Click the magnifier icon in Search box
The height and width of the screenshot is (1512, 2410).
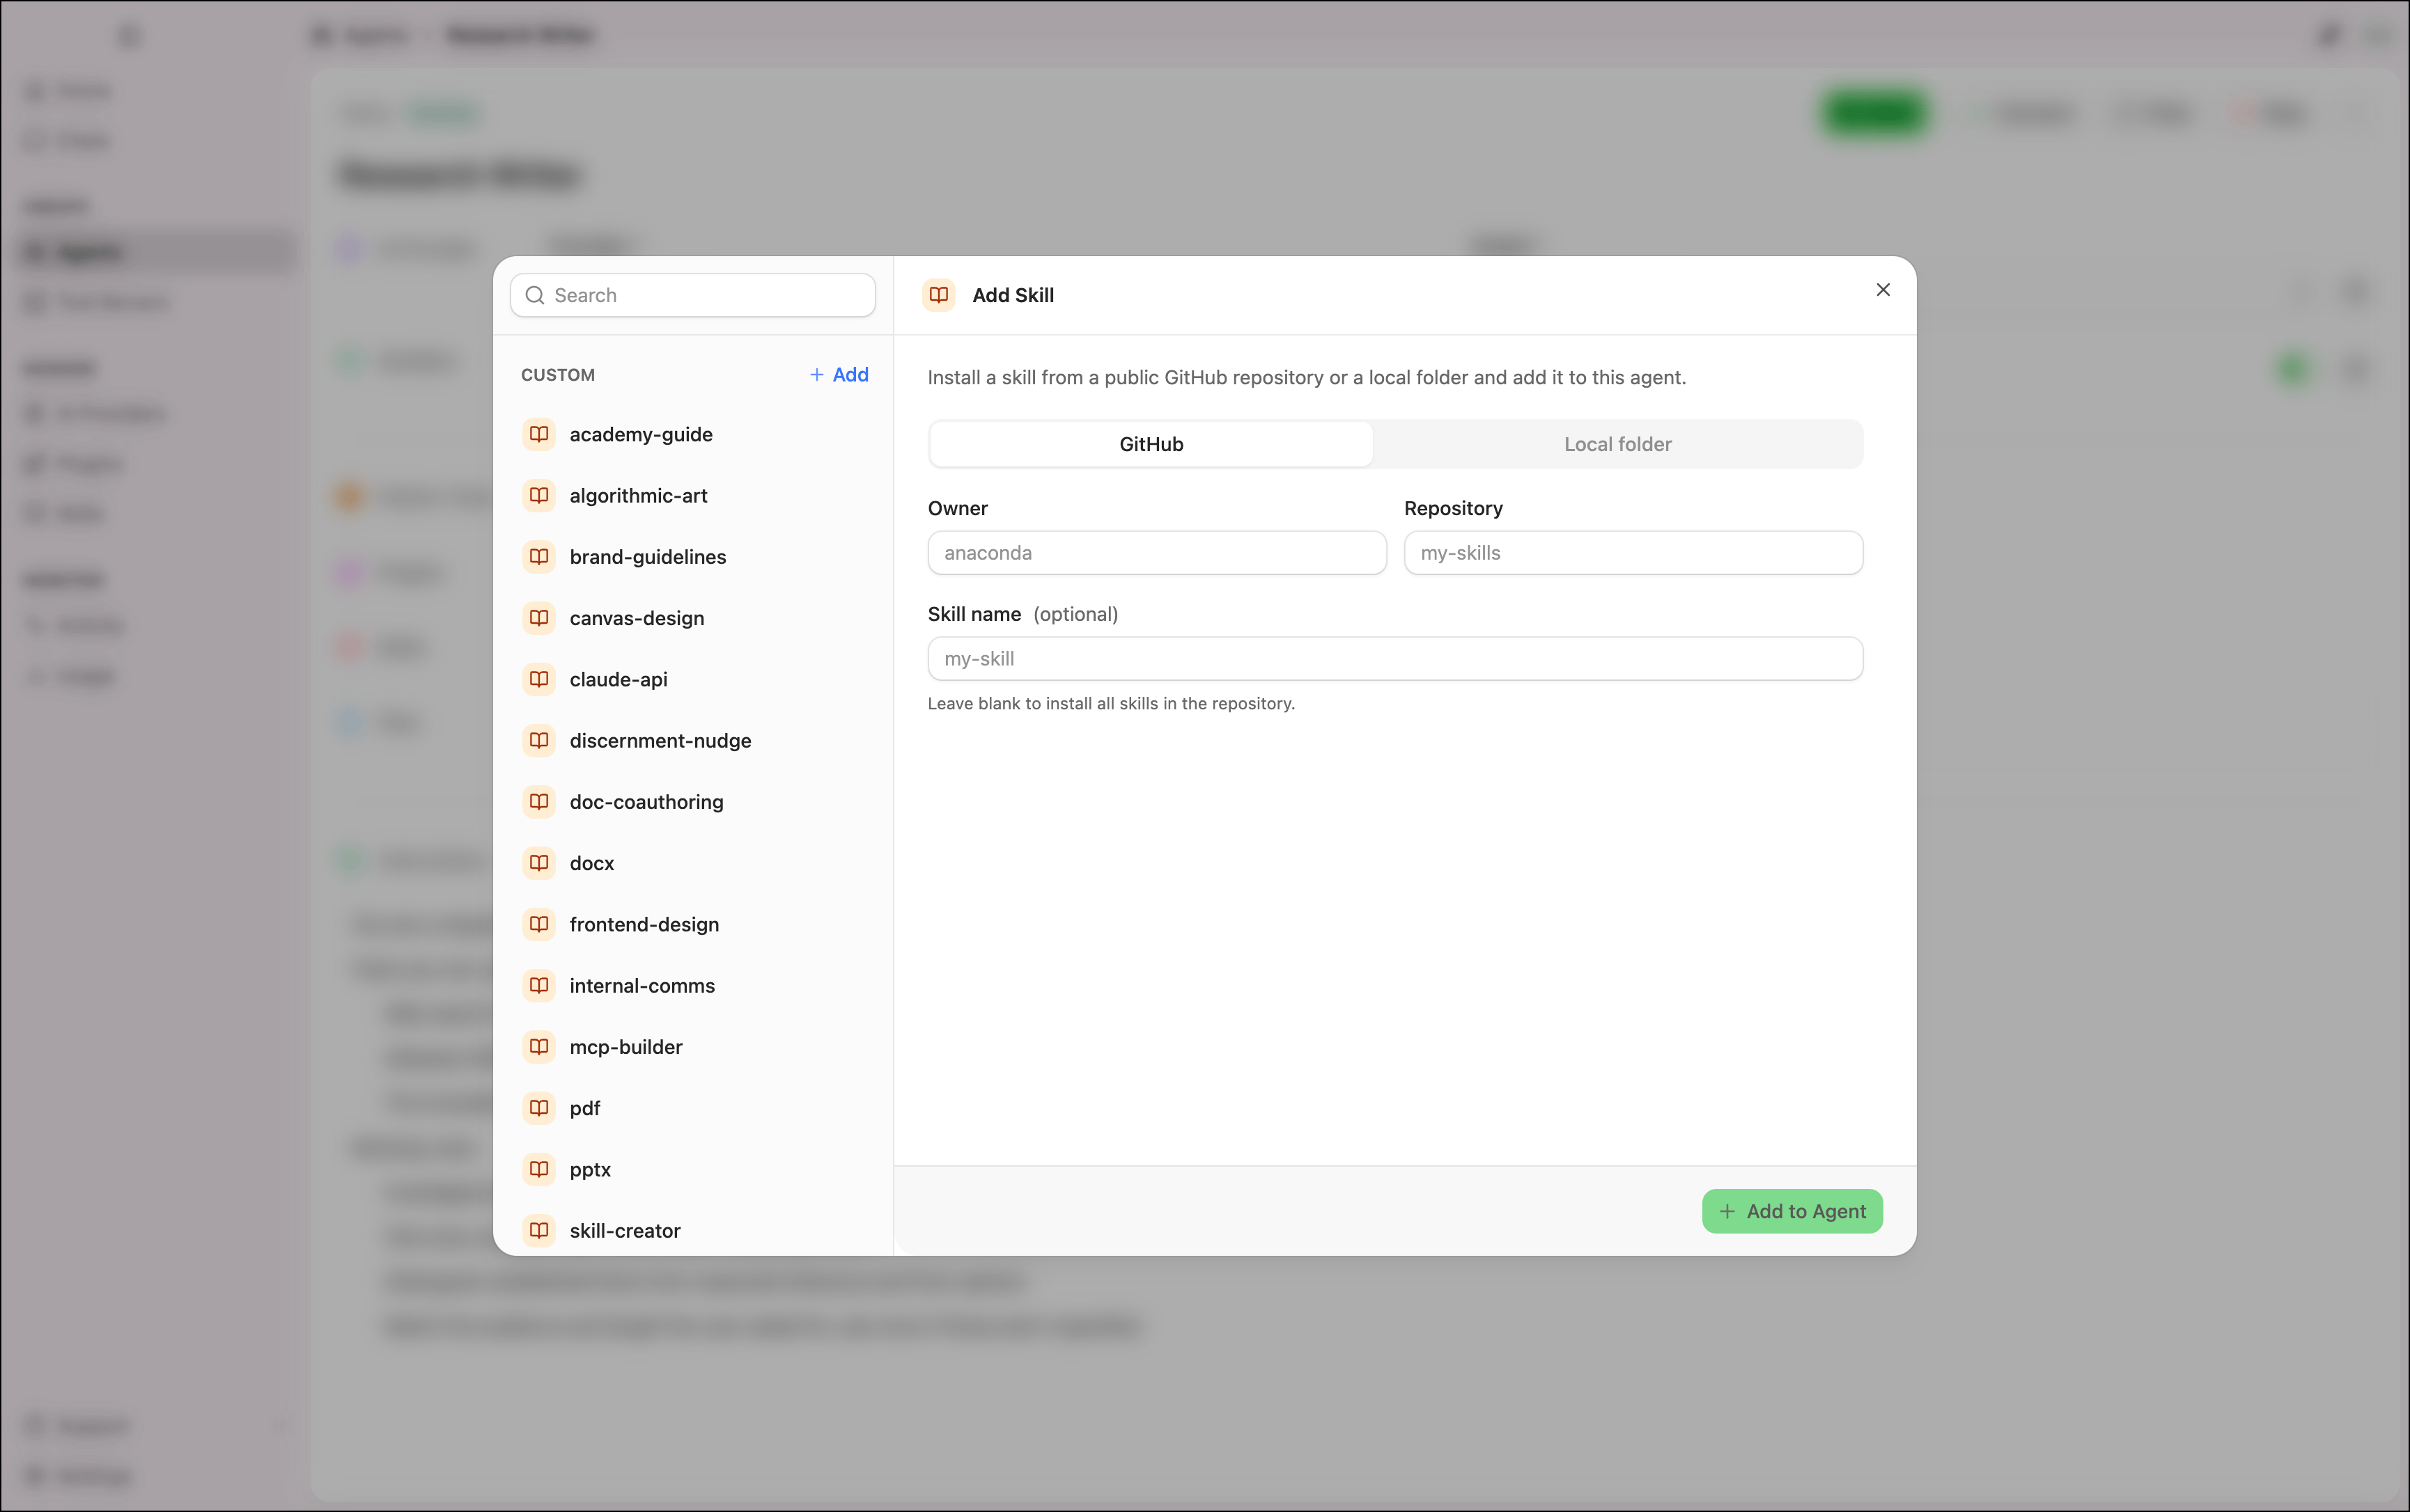coord(535,295)
